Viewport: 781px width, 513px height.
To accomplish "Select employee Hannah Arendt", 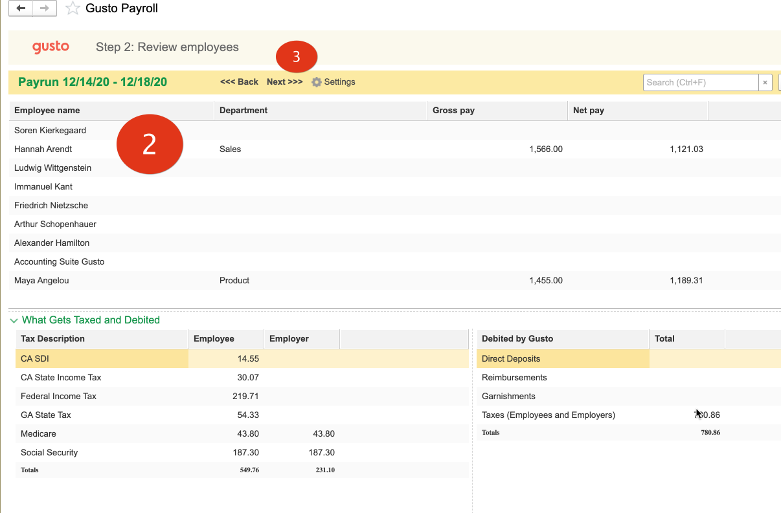I will [395, 149].
